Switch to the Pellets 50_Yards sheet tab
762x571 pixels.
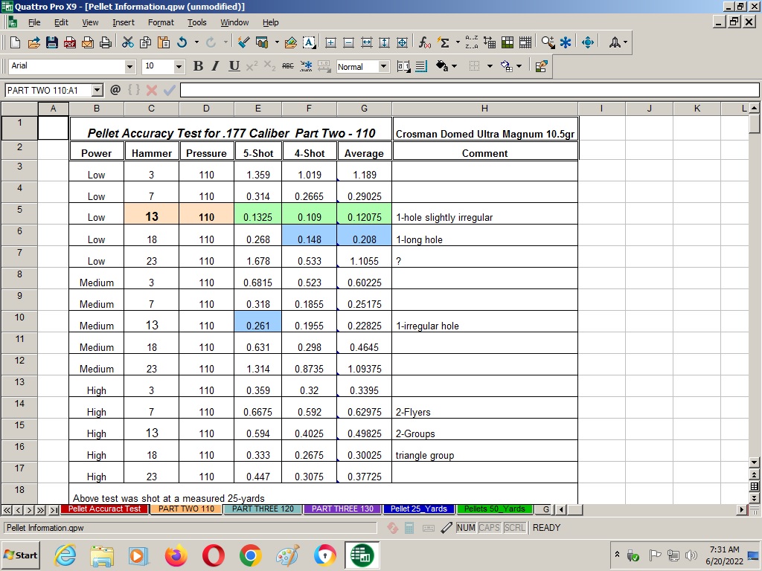(x=495, y=509)
